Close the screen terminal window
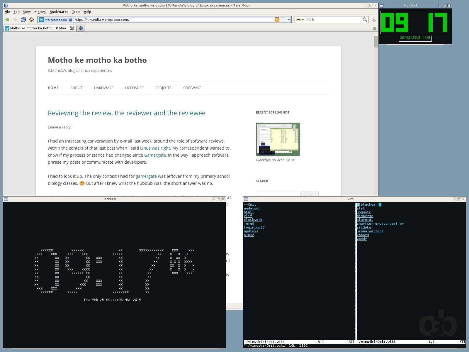Image resolution: width=469 pixels, height=352 pixels. (223, 199)
